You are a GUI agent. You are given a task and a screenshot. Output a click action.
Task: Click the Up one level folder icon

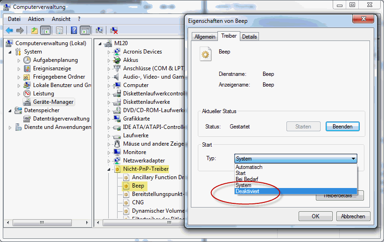(x=34, y=30)
